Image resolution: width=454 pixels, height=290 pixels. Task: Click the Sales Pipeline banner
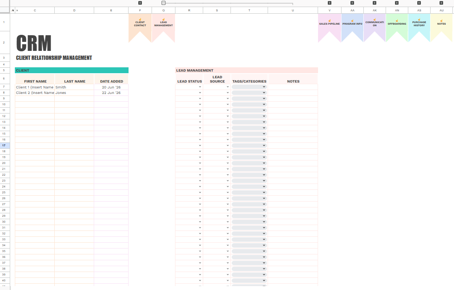[x=329, y=25]
